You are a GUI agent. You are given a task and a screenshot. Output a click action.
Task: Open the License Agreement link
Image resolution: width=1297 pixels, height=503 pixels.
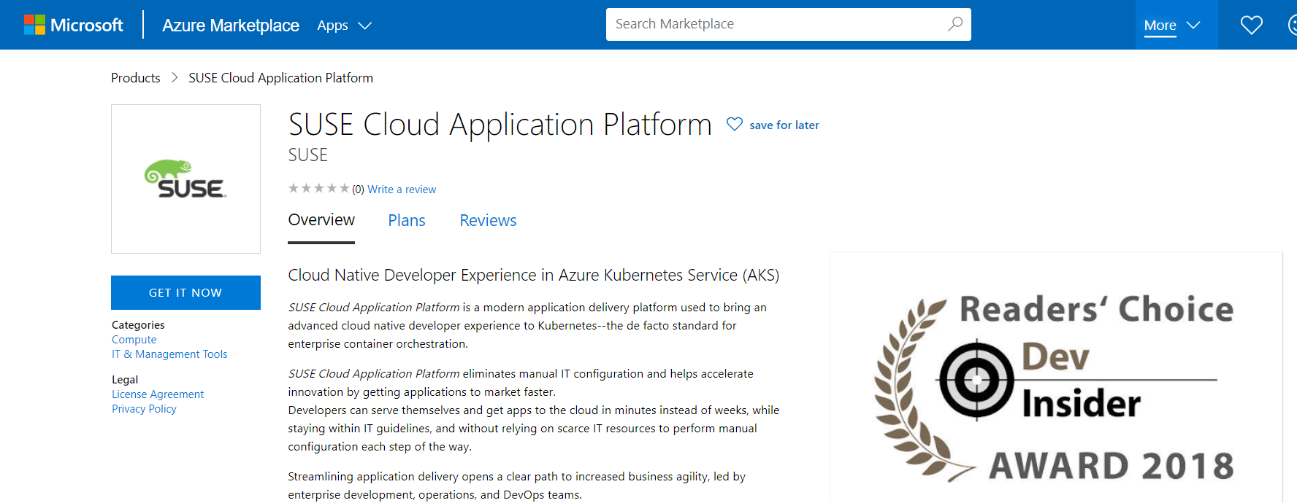point(158,394)
